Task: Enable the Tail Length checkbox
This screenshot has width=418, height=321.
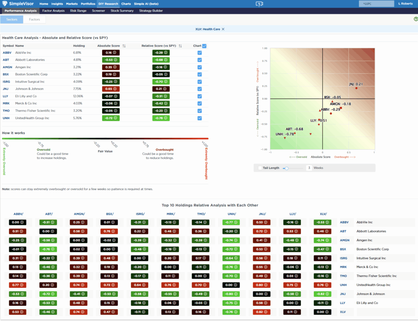Action: click(260, 168)
